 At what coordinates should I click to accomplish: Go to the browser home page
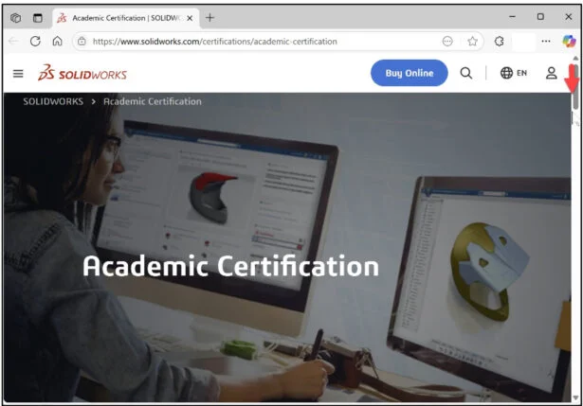coord(57,42)
